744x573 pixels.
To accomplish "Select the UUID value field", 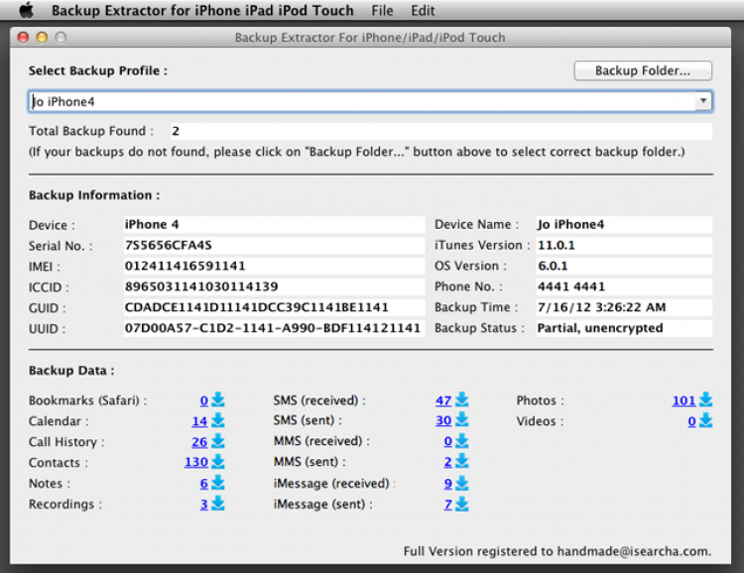I will [x=274, y=328].
